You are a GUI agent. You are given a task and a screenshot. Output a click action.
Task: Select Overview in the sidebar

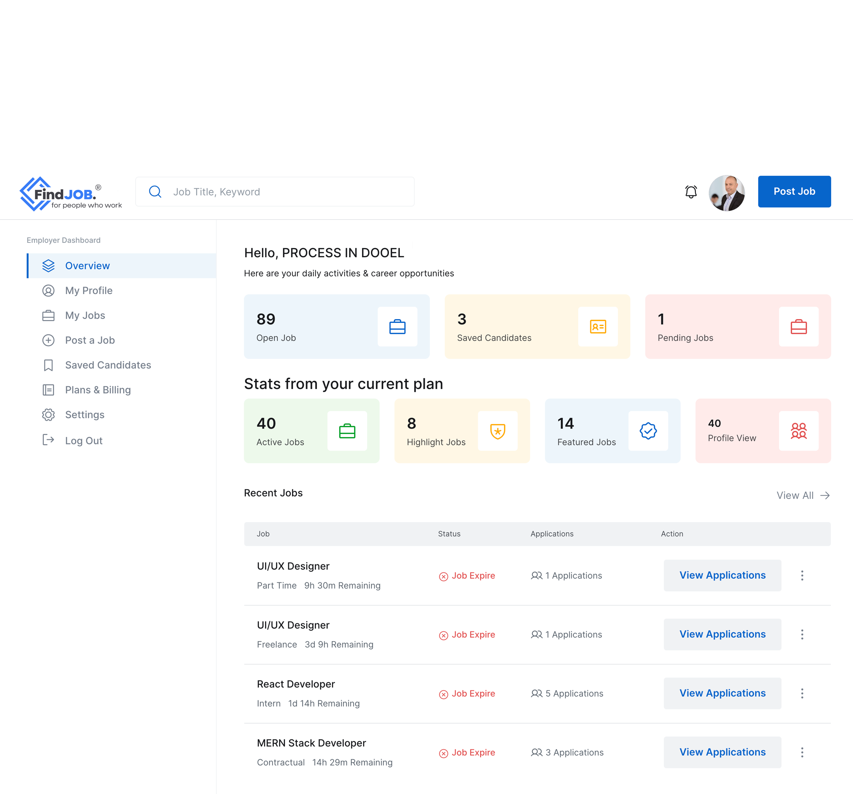click(x=121, y=265)
